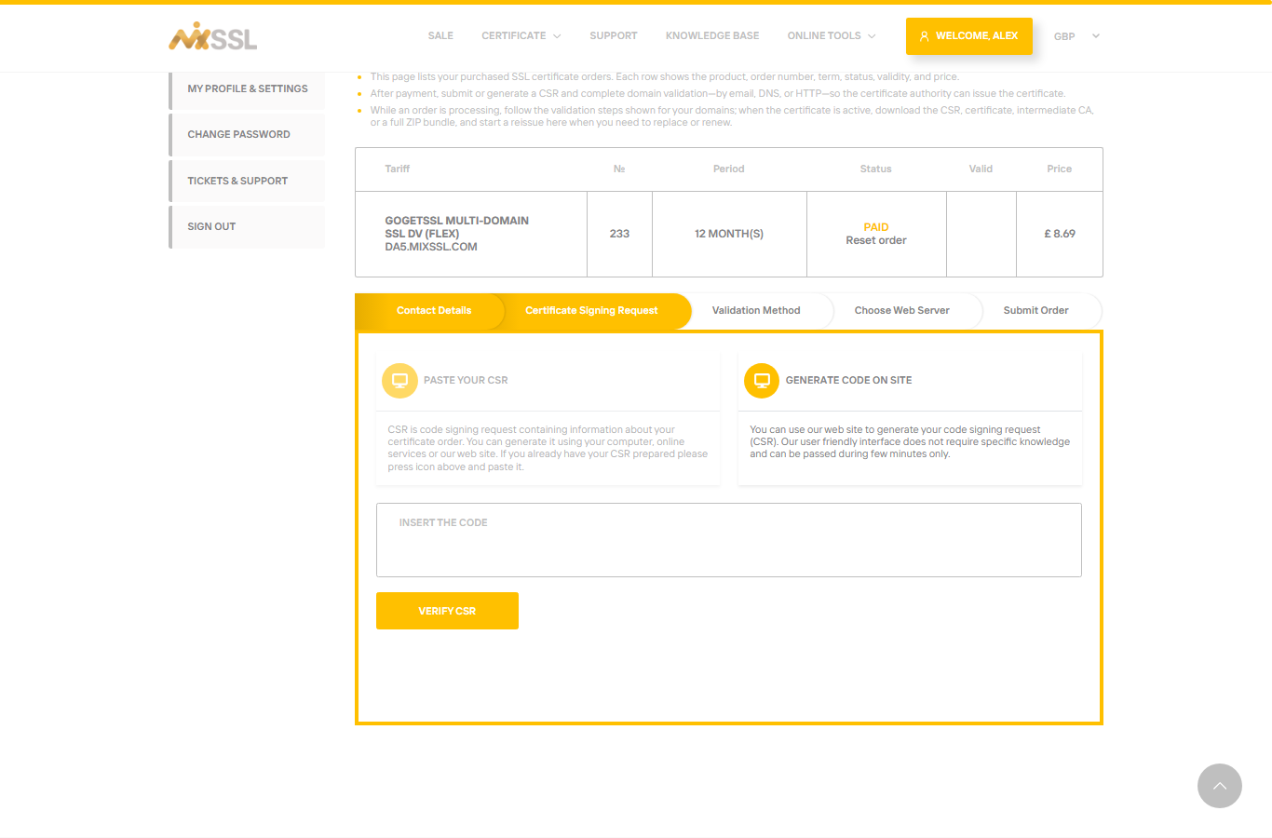The width and height of the screenshot is (1272, 838).
Task: Open the Knowledge Base menu item
Action: coord(712,35)
